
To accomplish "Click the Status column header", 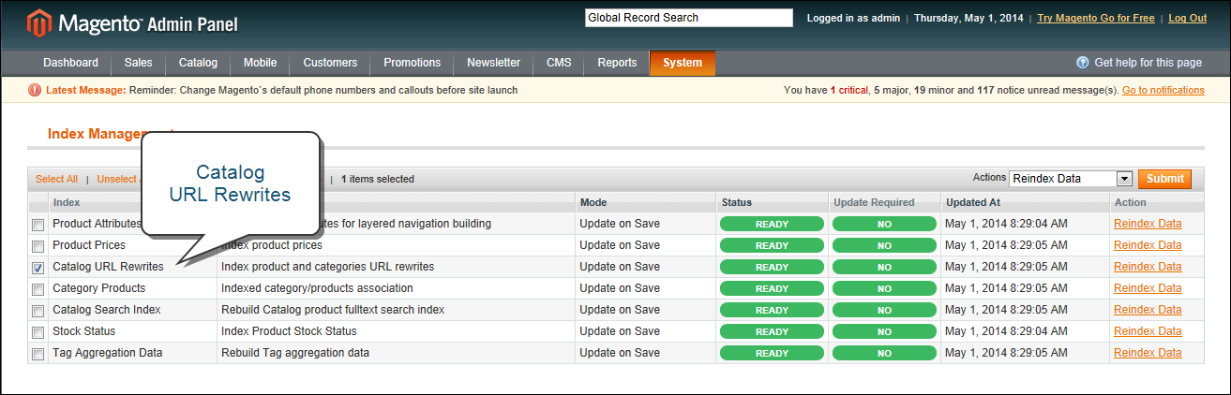I will [x=737, y=202].
